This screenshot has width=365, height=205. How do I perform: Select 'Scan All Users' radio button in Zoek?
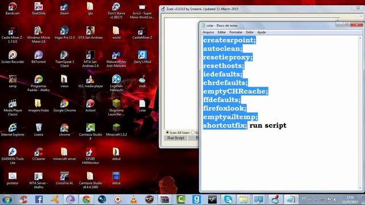[x=167, y=133]
